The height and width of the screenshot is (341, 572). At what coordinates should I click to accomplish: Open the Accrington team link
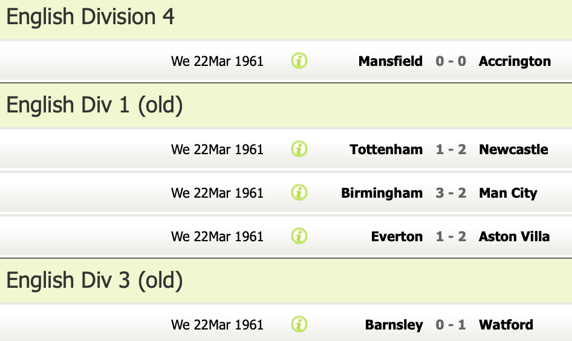515,61
